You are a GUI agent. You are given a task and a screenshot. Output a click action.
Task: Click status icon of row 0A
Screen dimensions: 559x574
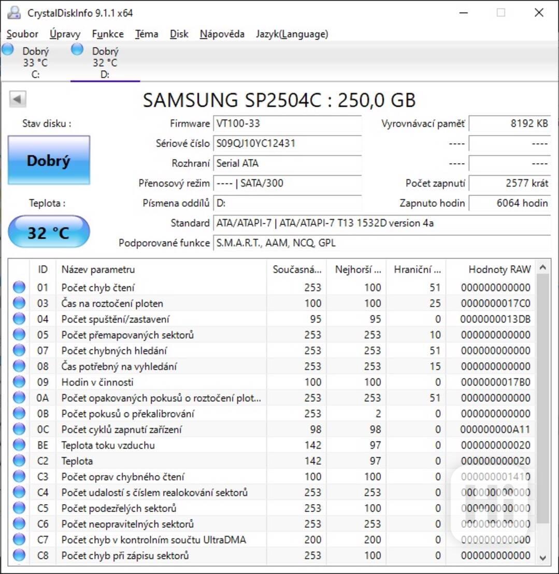tap(19, 397)
